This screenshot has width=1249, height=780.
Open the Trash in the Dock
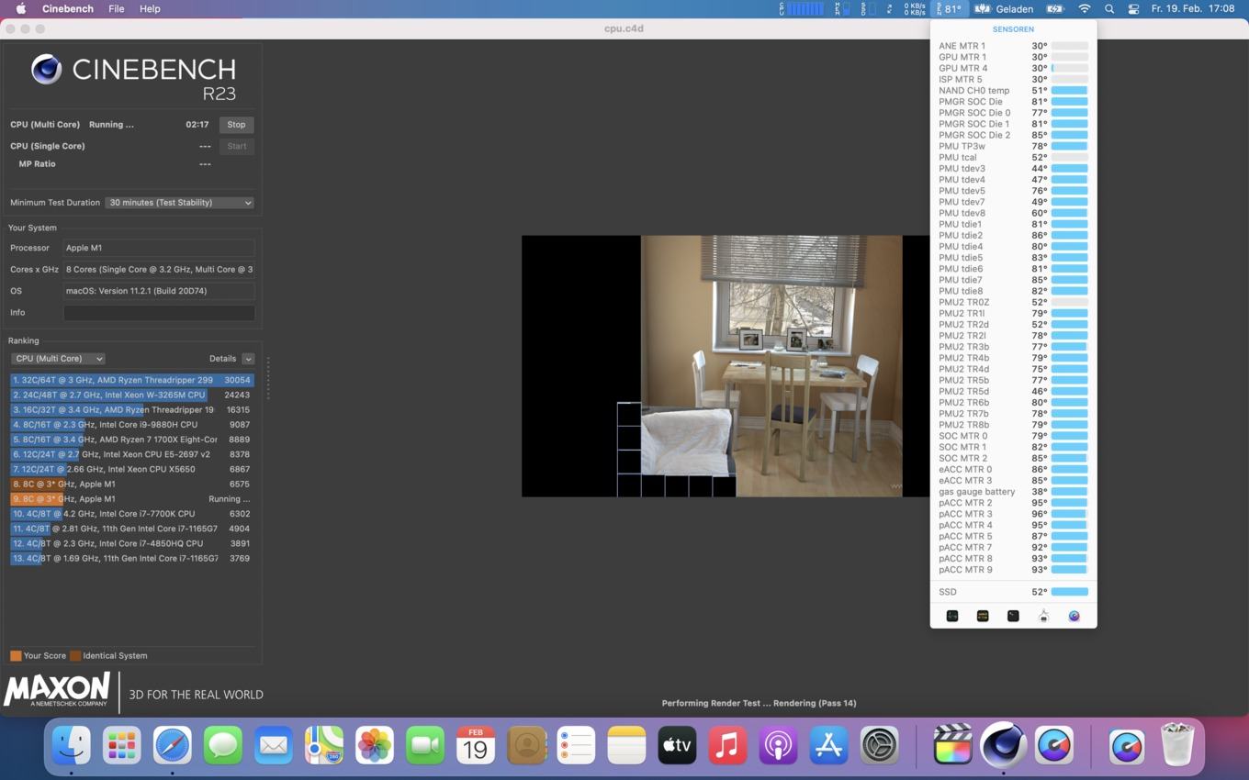tap(1177, 745)
